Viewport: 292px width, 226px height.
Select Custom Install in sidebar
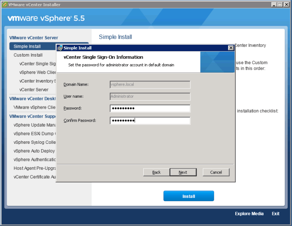pyautogui.click(x=28, y=55)
